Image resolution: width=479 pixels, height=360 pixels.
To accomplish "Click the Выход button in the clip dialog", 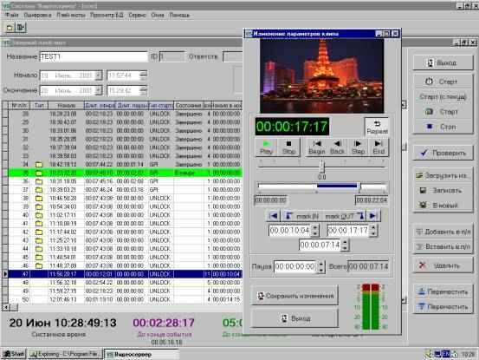I will pyautogui.click(x=295, y=318).
